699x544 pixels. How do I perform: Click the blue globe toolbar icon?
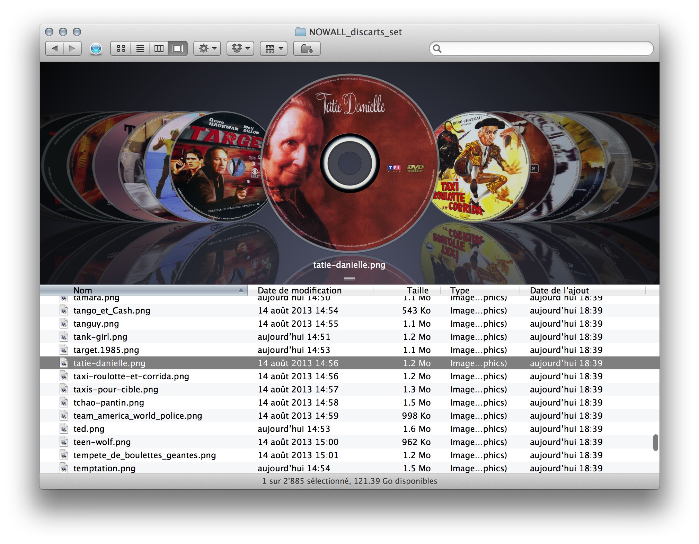96,49
